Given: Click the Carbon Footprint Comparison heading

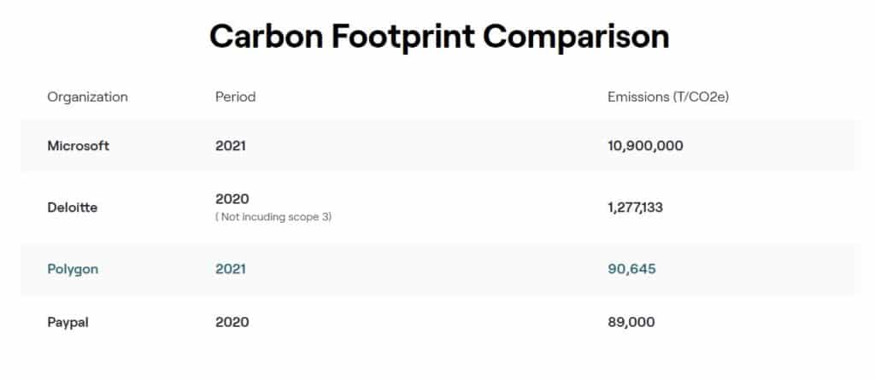Looking at the screenshot, I should coord(439,37).
